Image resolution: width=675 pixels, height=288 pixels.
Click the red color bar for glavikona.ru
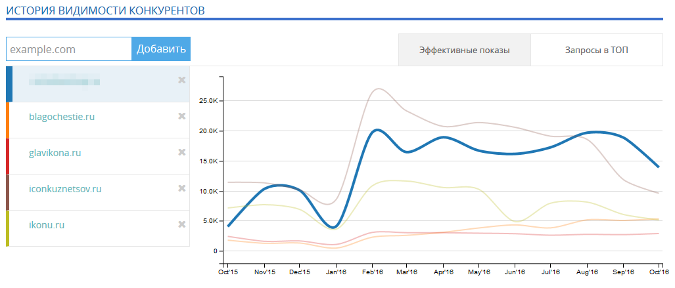click(x=8, y=156)
